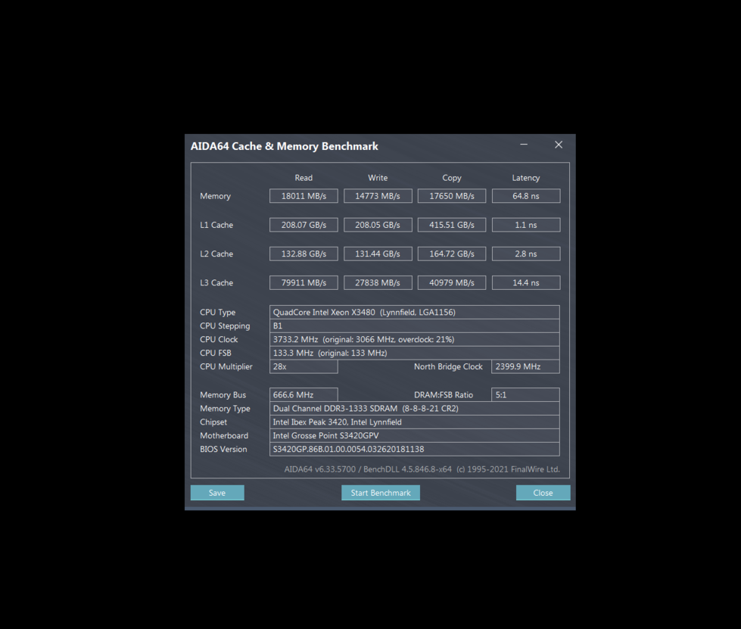
Task: Minimize the AIDA64 benchmark window
Action: pyautogui.click(x=524, y=145)
